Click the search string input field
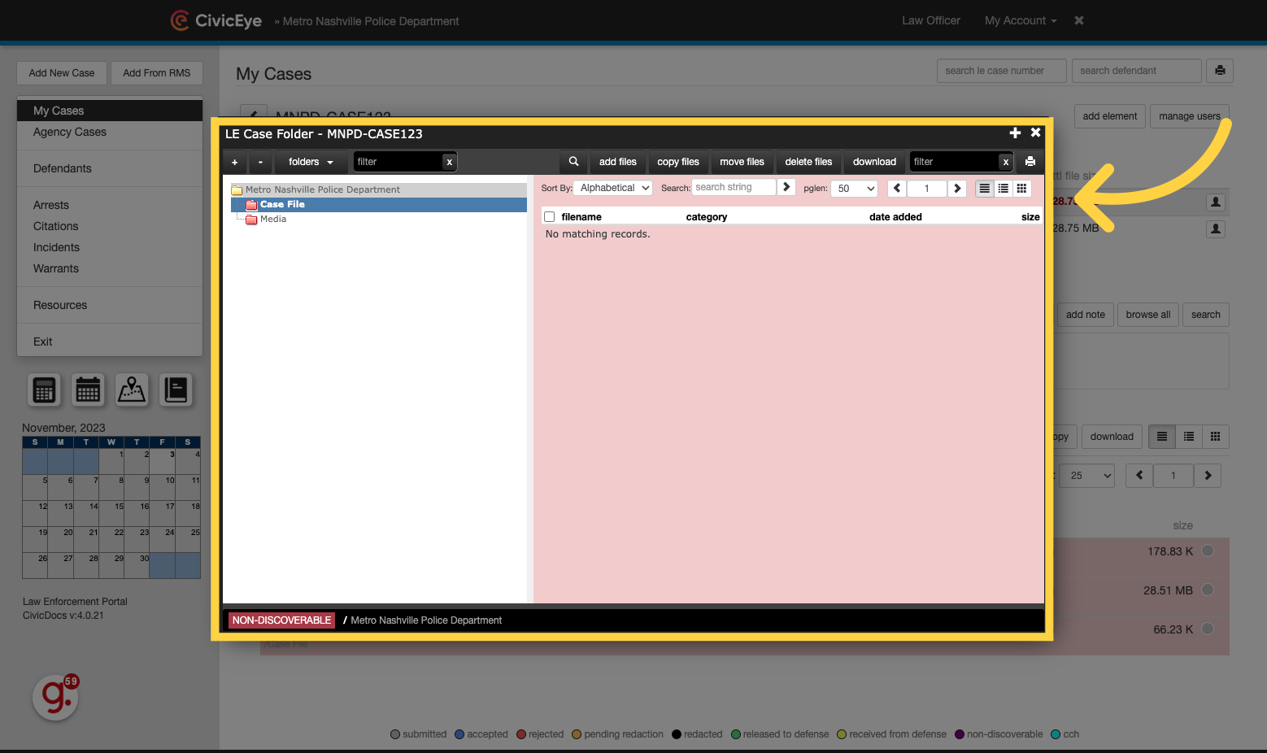 [x=734, y=187]
